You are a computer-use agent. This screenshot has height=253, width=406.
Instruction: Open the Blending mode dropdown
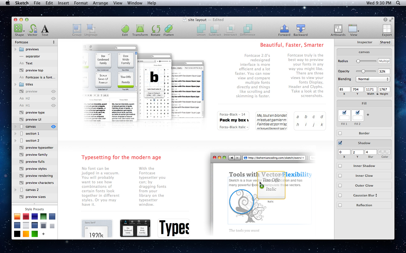[373, 79]
